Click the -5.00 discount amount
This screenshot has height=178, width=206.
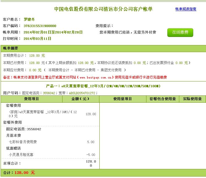pos(91,155)
